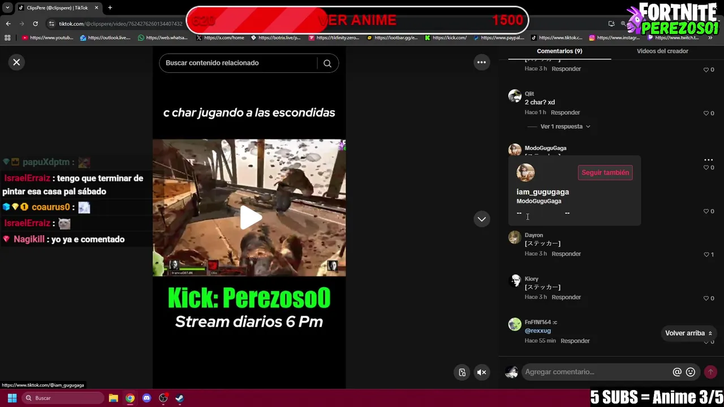Reload the page
This screenshot has height=407, width=724.
point(35,23)
